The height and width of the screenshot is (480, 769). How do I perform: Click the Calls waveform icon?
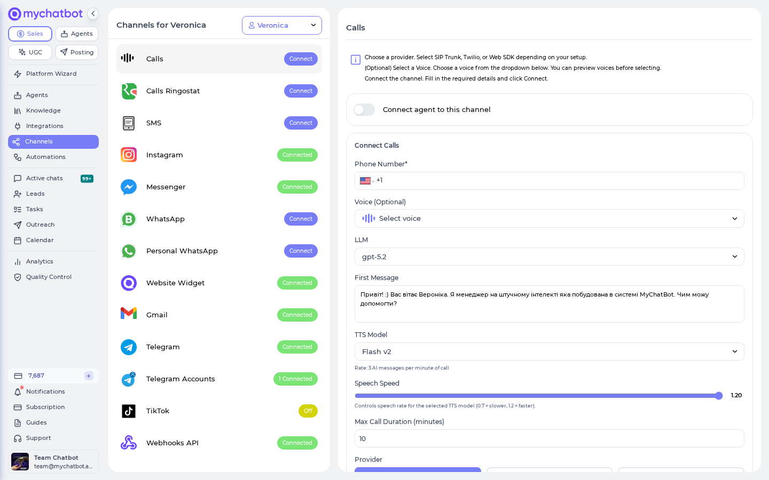tap(128, 58)
